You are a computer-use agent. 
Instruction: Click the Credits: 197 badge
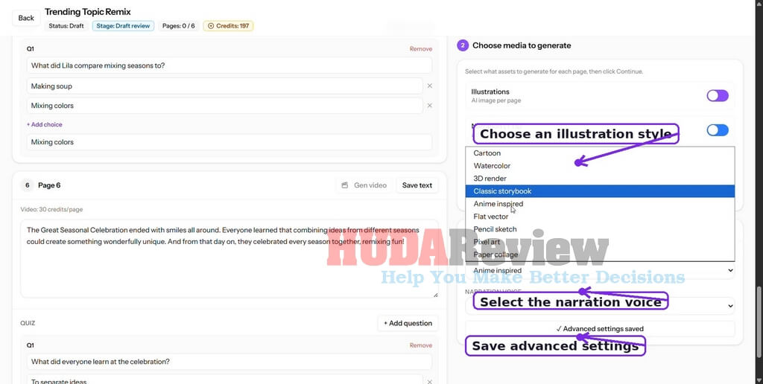pyautogui.click(x=228, y=26)
